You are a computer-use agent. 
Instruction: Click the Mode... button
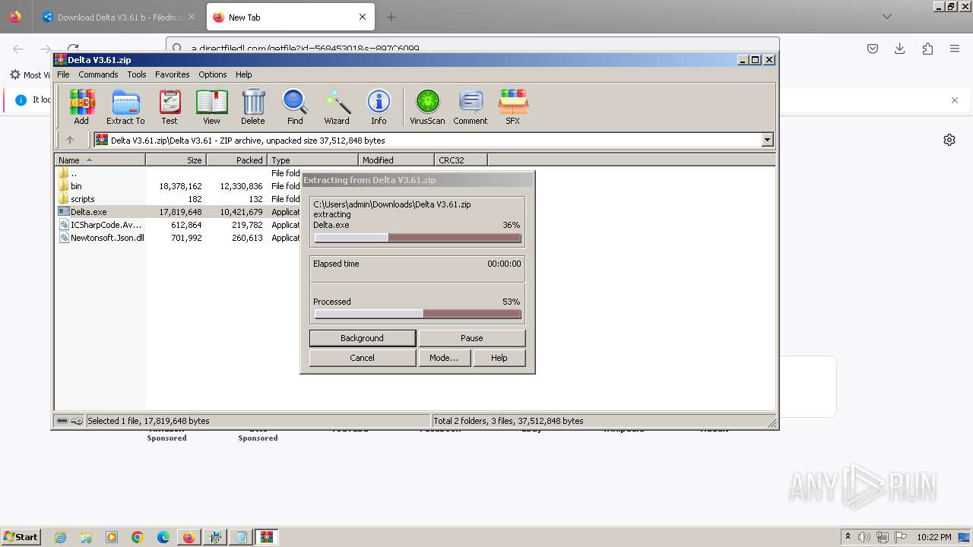pyautogui.click(x=443, y=358)
